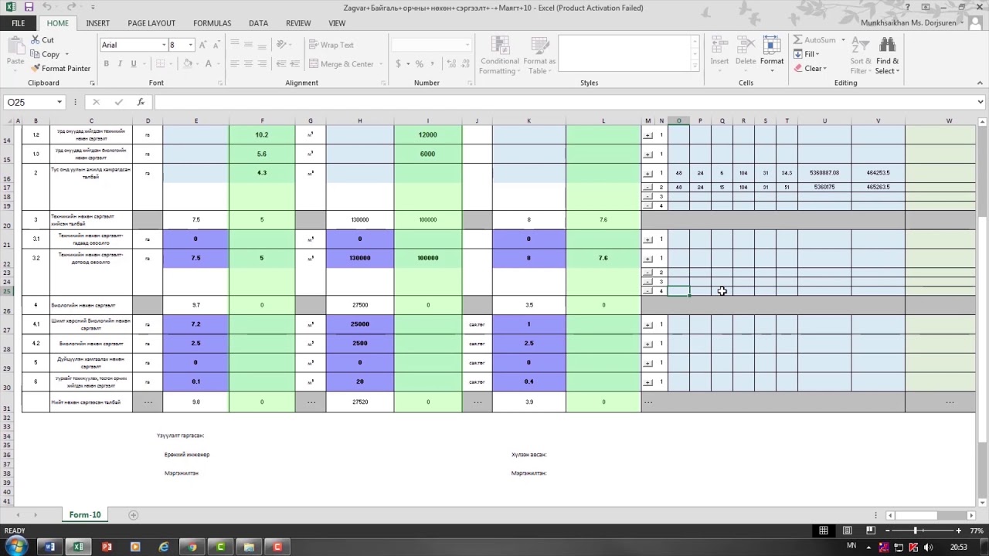Click the orientation angled text icon

[x=281, y=45]
